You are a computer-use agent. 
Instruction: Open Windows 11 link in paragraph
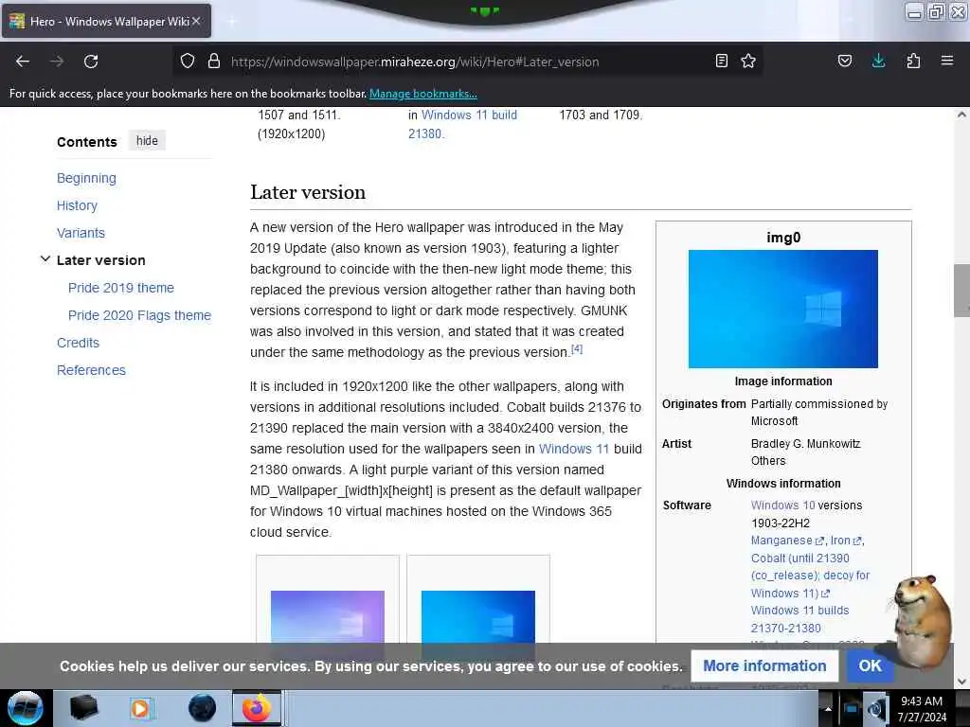574,449
